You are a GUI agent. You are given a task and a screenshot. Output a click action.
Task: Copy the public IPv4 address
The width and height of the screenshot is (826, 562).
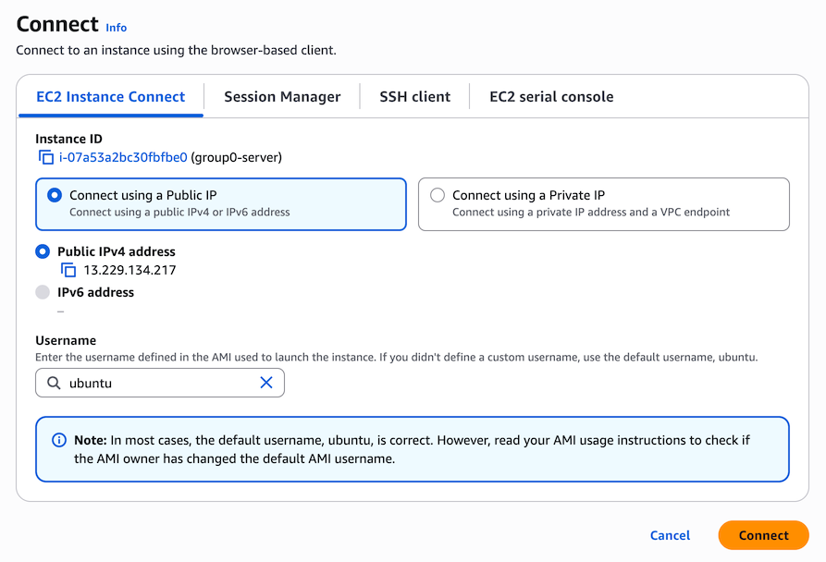tap(68, 271)
